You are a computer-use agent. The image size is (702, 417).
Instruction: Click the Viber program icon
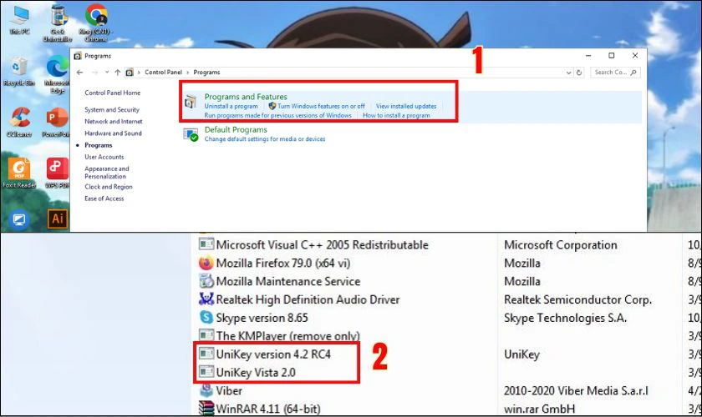206,390
